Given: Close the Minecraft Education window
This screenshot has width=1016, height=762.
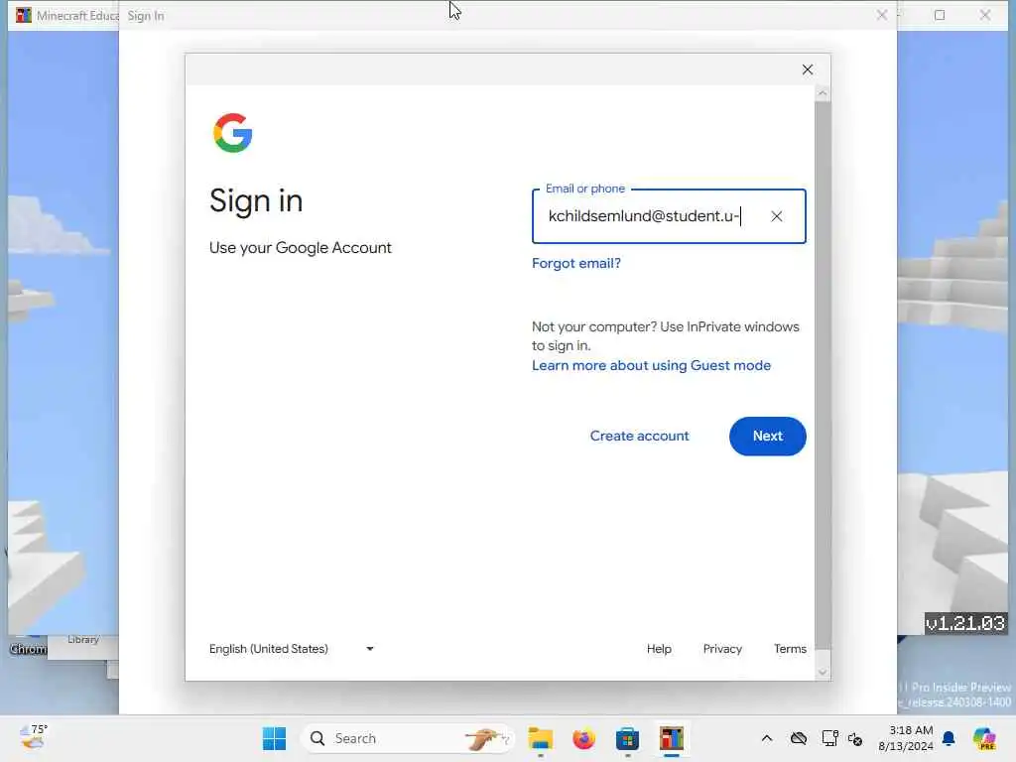Looking at the screenshot, I should tap(985, 15).
